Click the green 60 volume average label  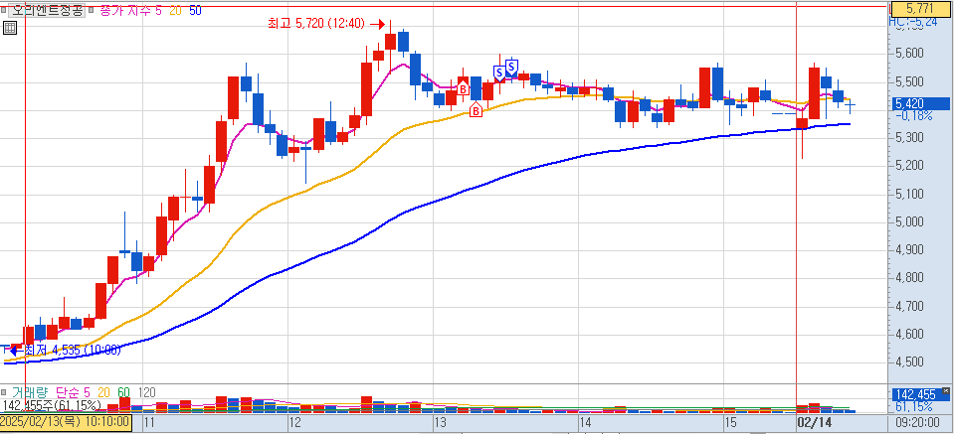[x=123, y=392]
